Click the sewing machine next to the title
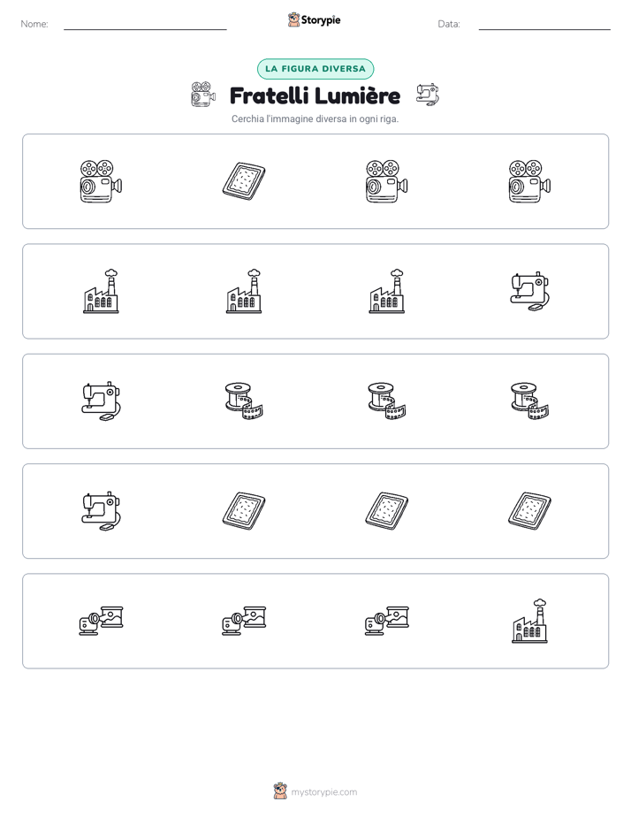 point(428,95)
